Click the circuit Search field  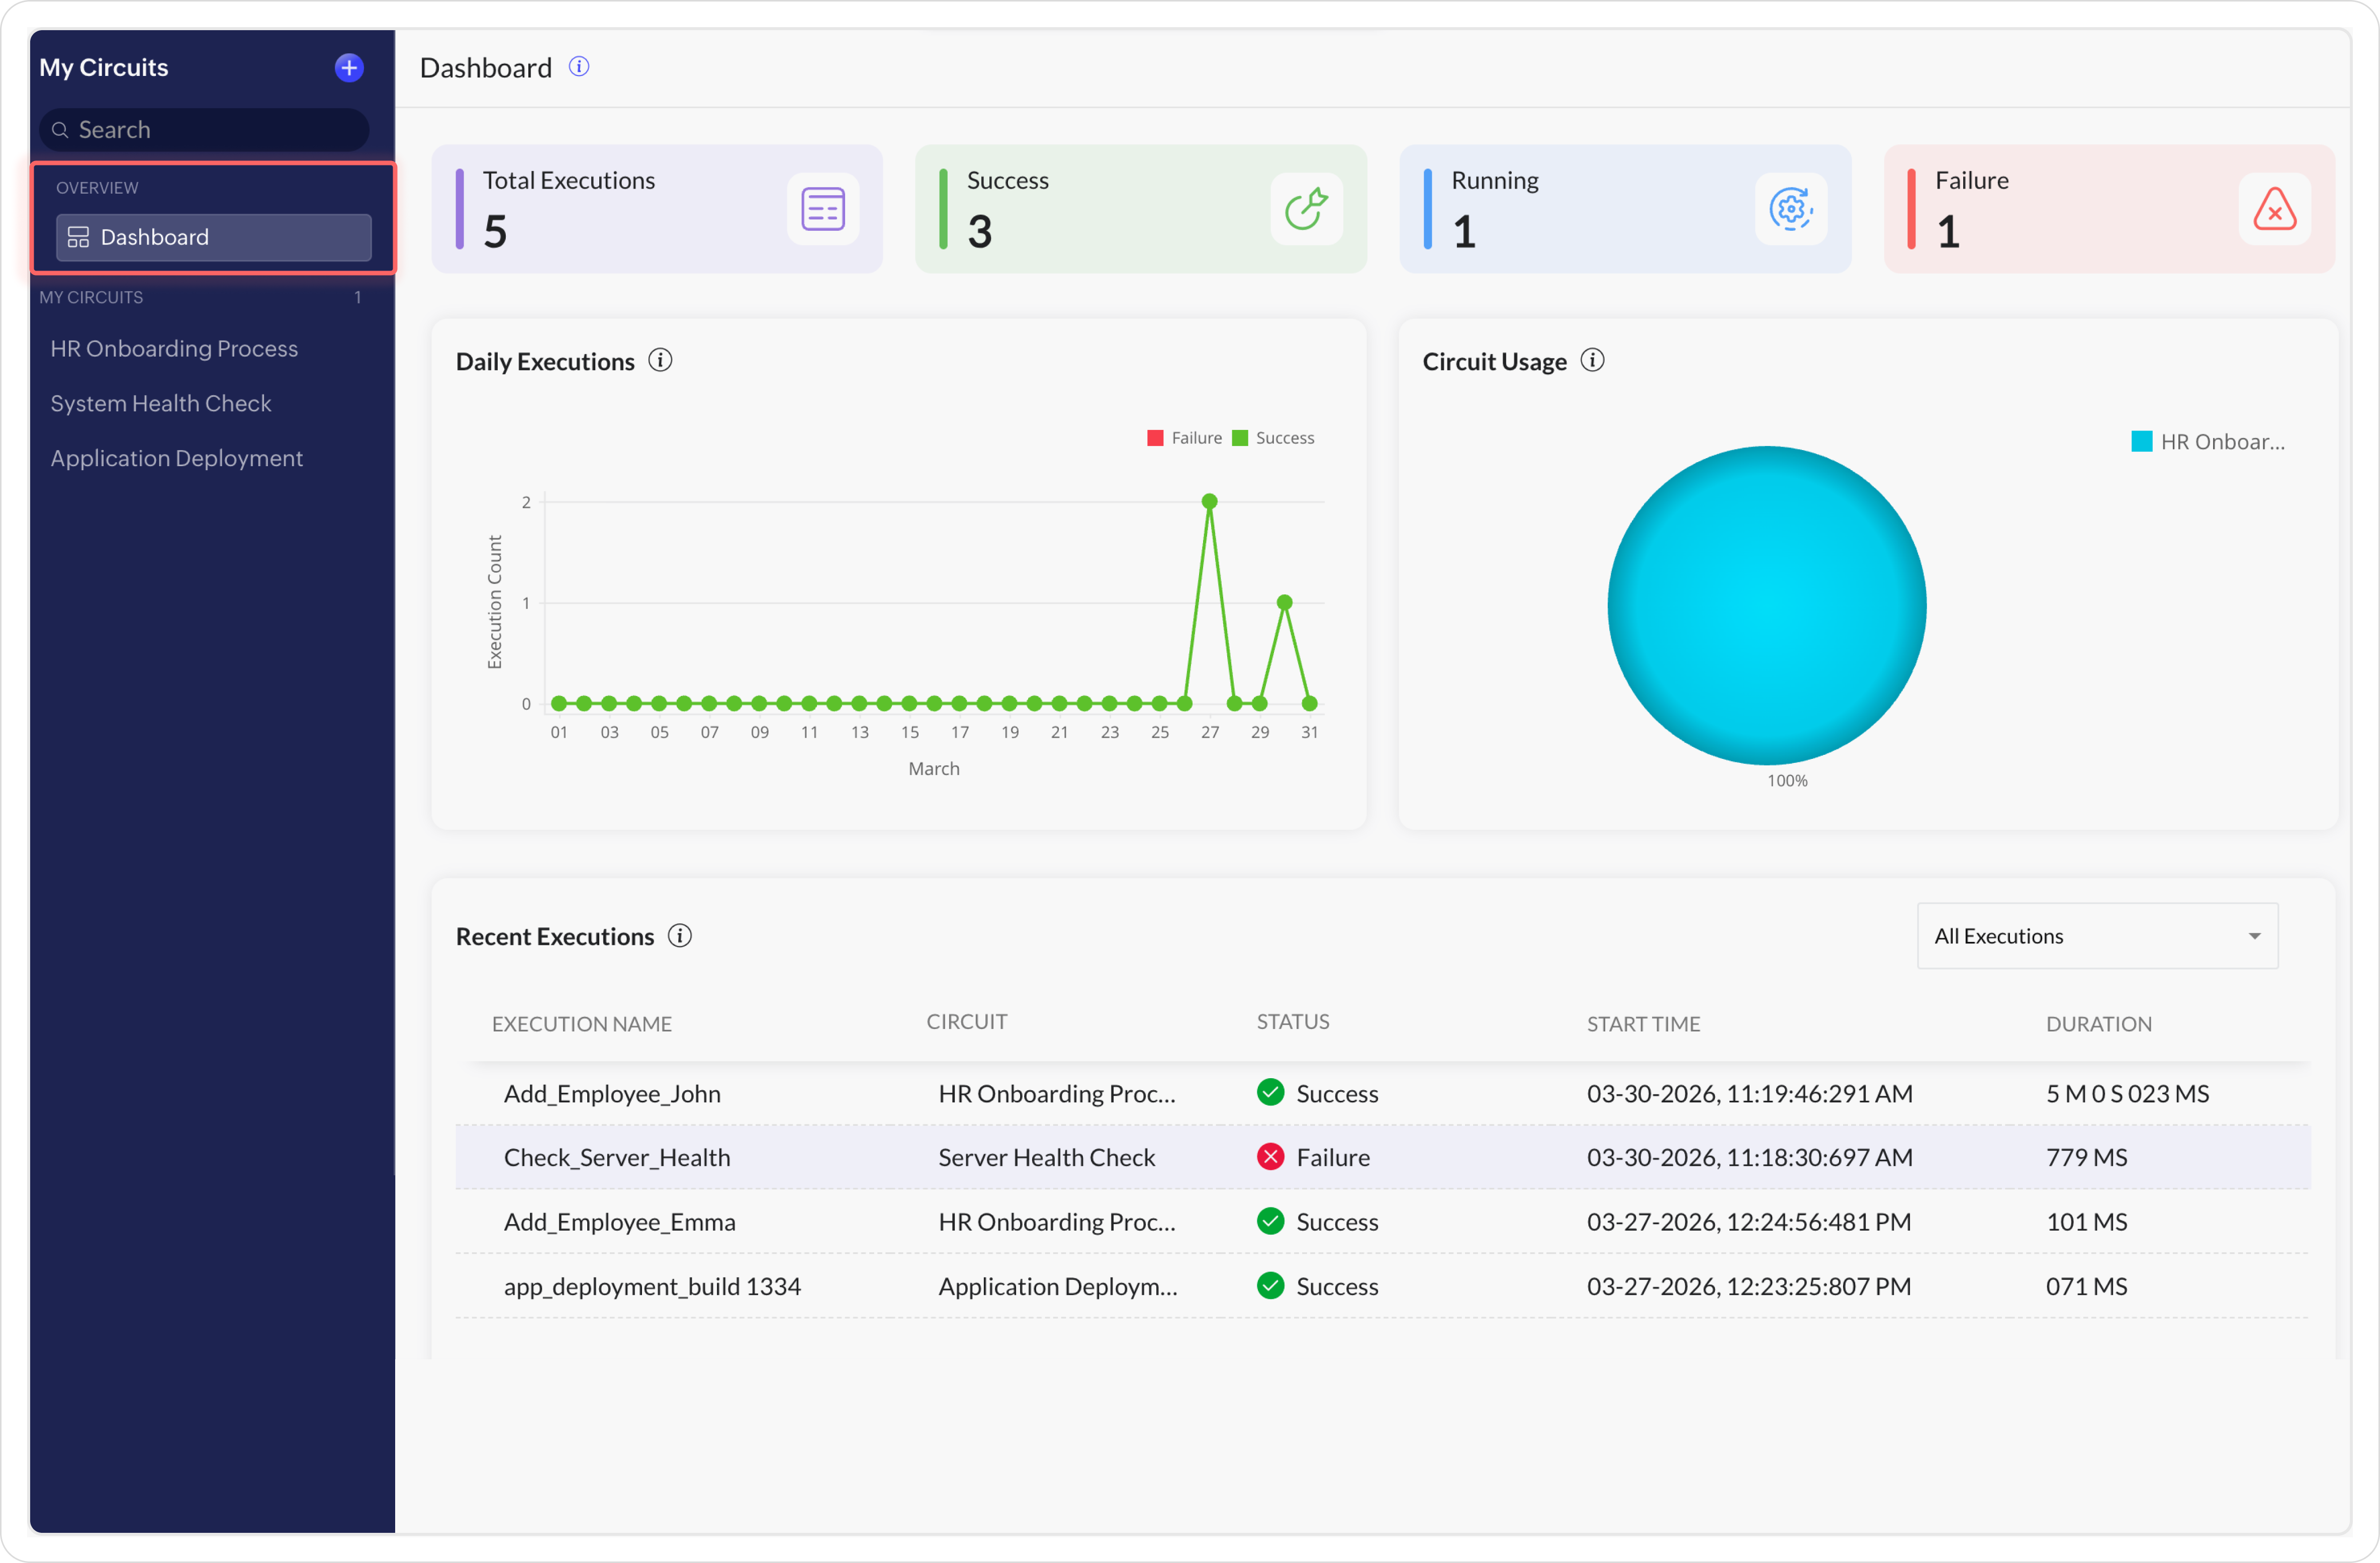(204, 130)
